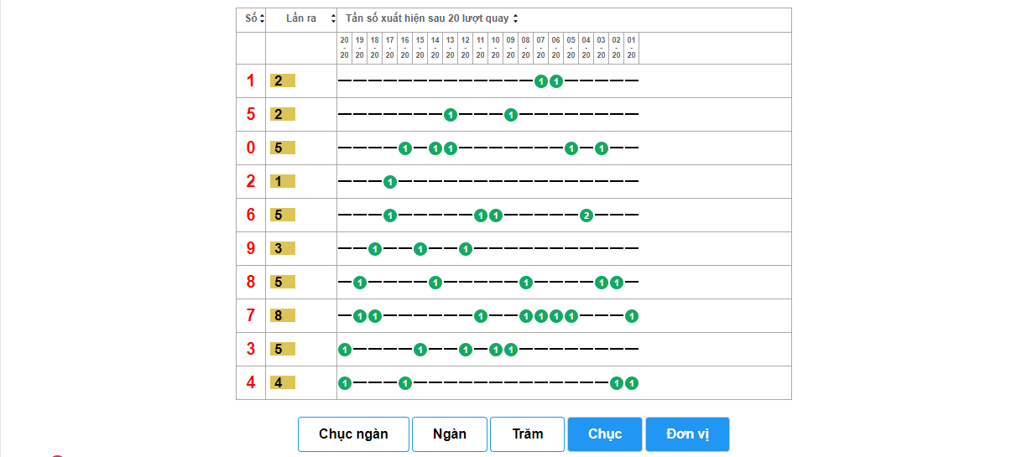Screen dimensions: 1027x457
Task: Click the red number 7 in Số column
Action: [250, 316]
